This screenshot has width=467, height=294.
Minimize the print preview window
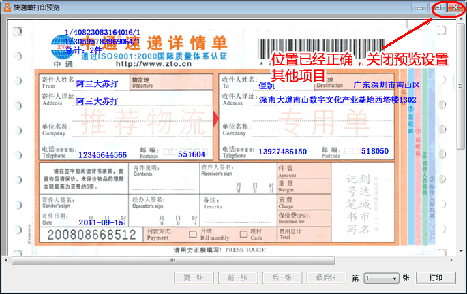(x=420, y=7)
